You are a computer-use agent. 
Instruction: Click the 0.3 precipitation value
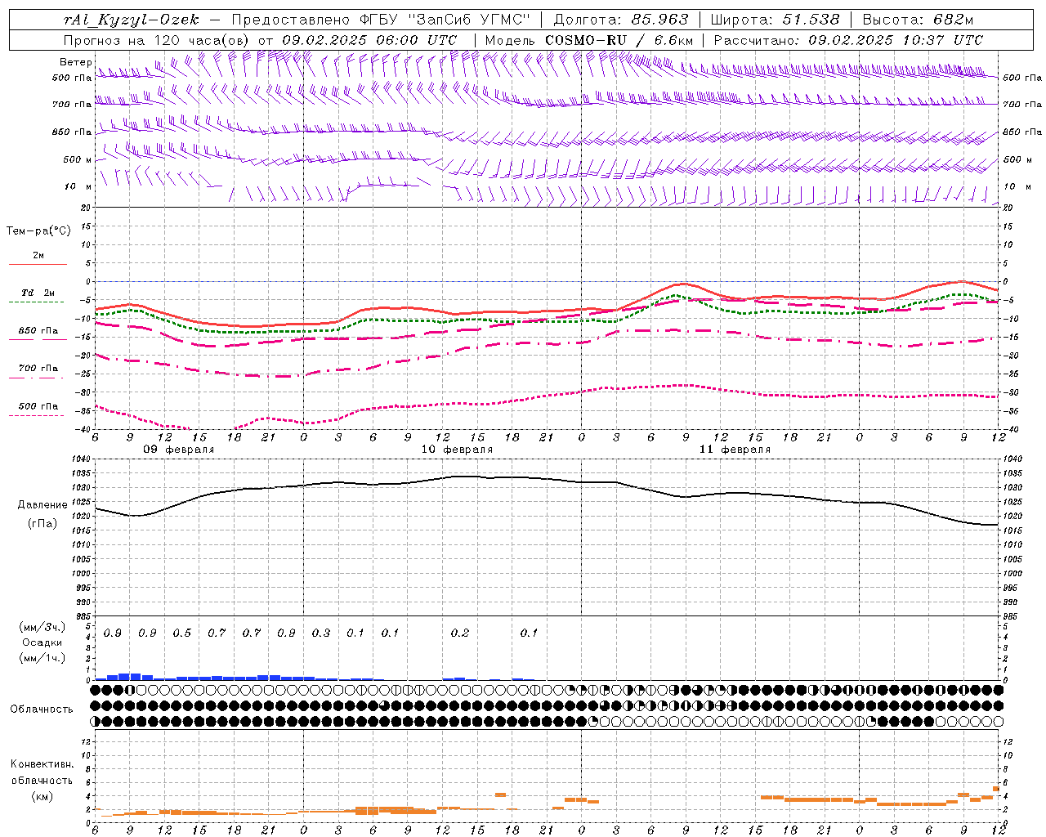(x=321, y=633)
